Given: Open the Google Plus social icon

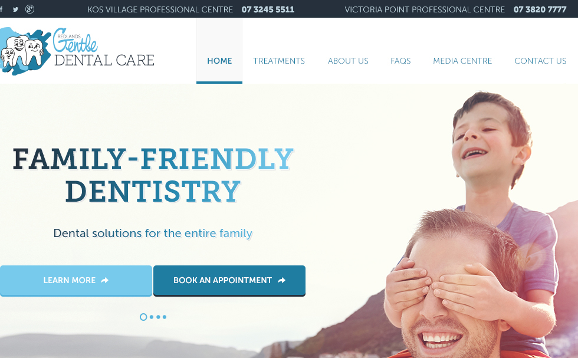Looking at the screenshot, I should coord(30,9).
